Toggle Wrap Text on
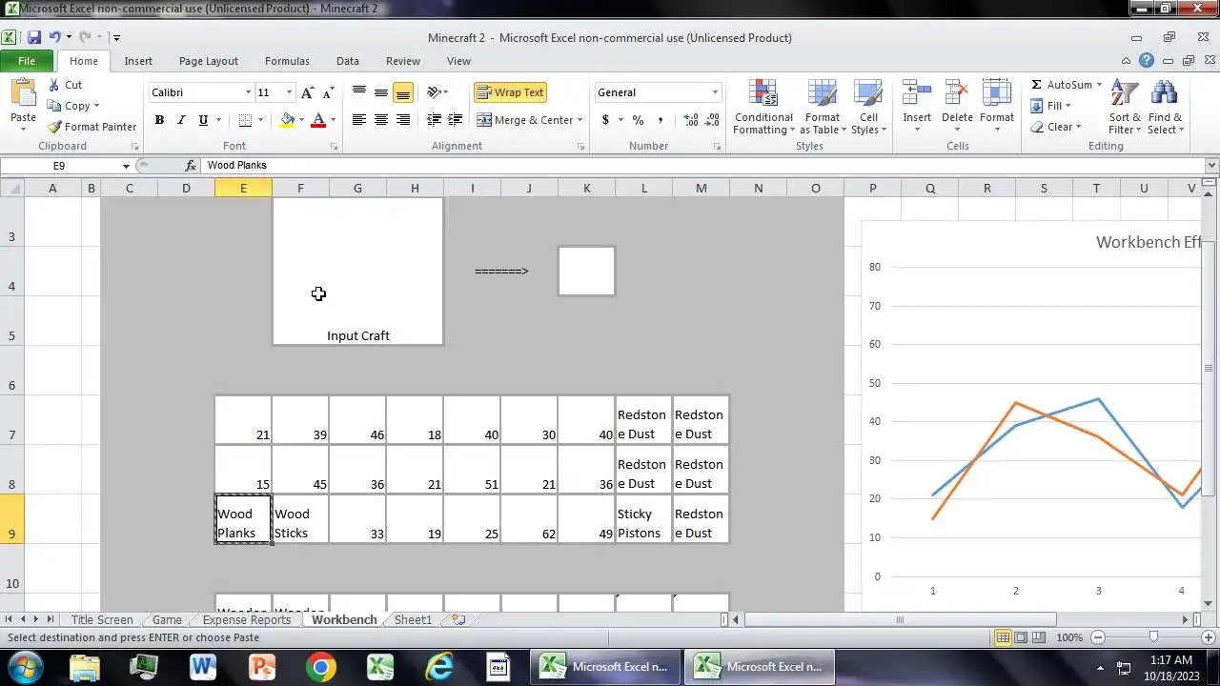The image size is (1220, 686). point(510,92)
